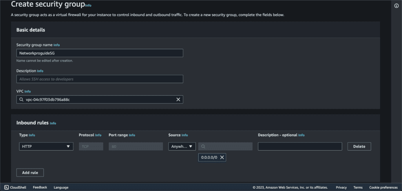Click the copyright 2023 Amazon Web Services text

(x=290, y=187)
